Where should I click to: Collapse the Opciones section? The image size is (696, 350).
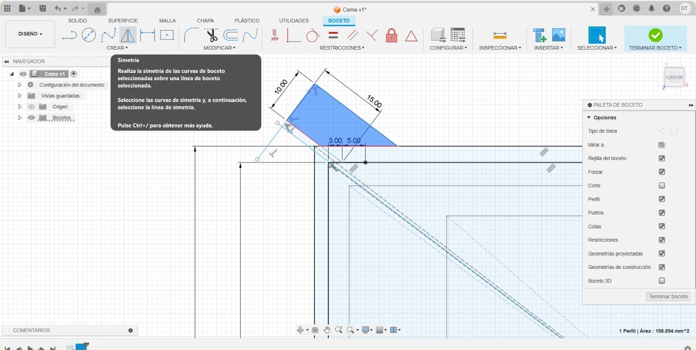point(589,118)
